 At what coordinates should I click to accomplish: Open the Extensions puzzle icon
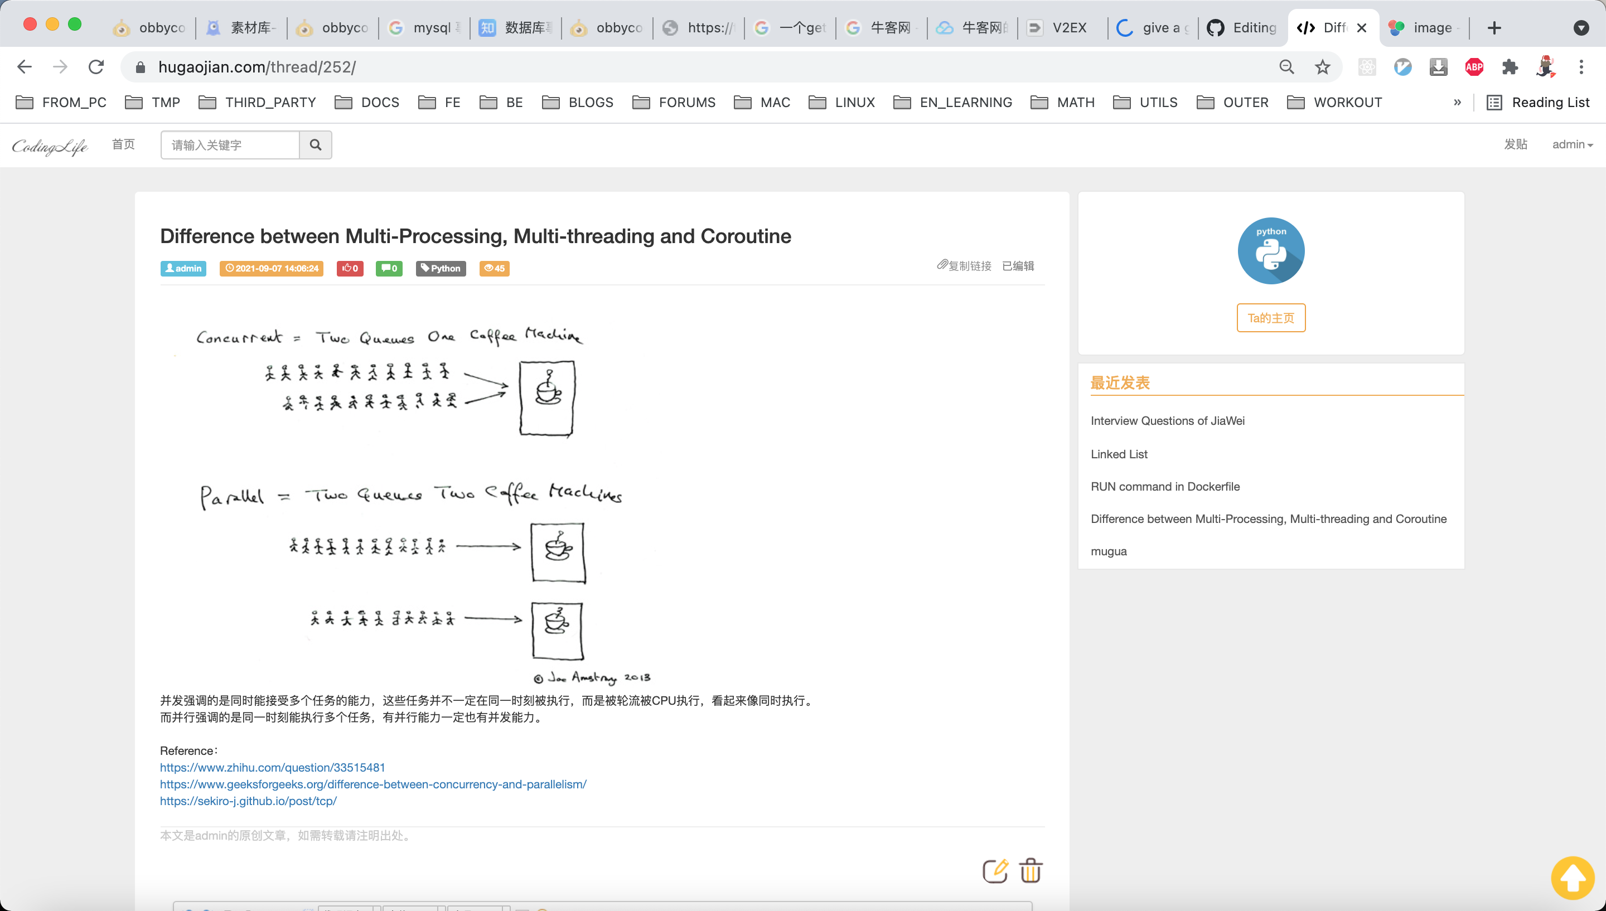point(1509,67)
